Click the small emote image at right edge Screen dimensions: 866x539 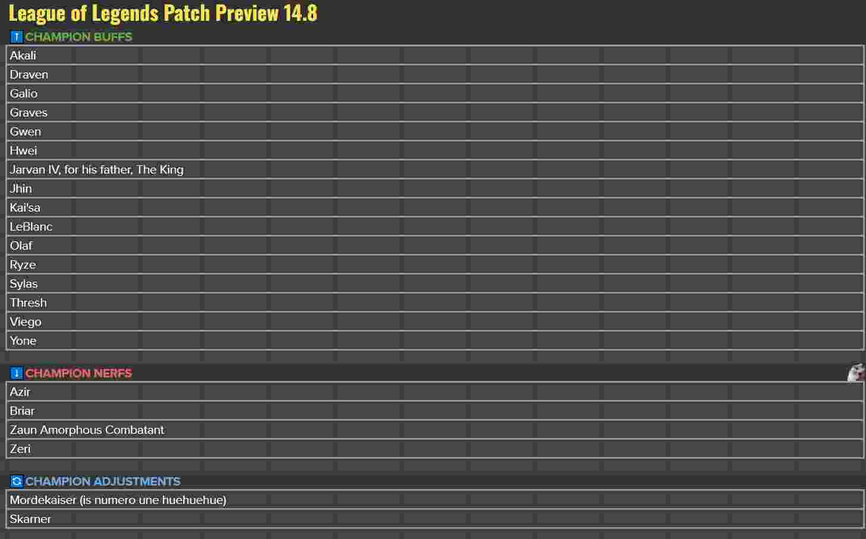[856, 373]
